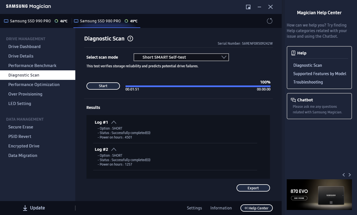Click the Update label
The image size is (357, 215).
tap(37, 208)
